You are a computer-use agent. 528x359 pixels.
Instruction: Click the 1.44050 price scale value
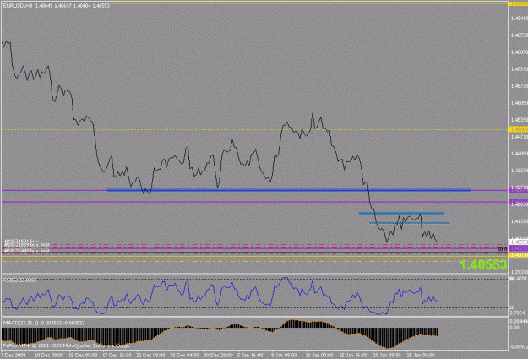pyautogui.click(x=520, y=154)
